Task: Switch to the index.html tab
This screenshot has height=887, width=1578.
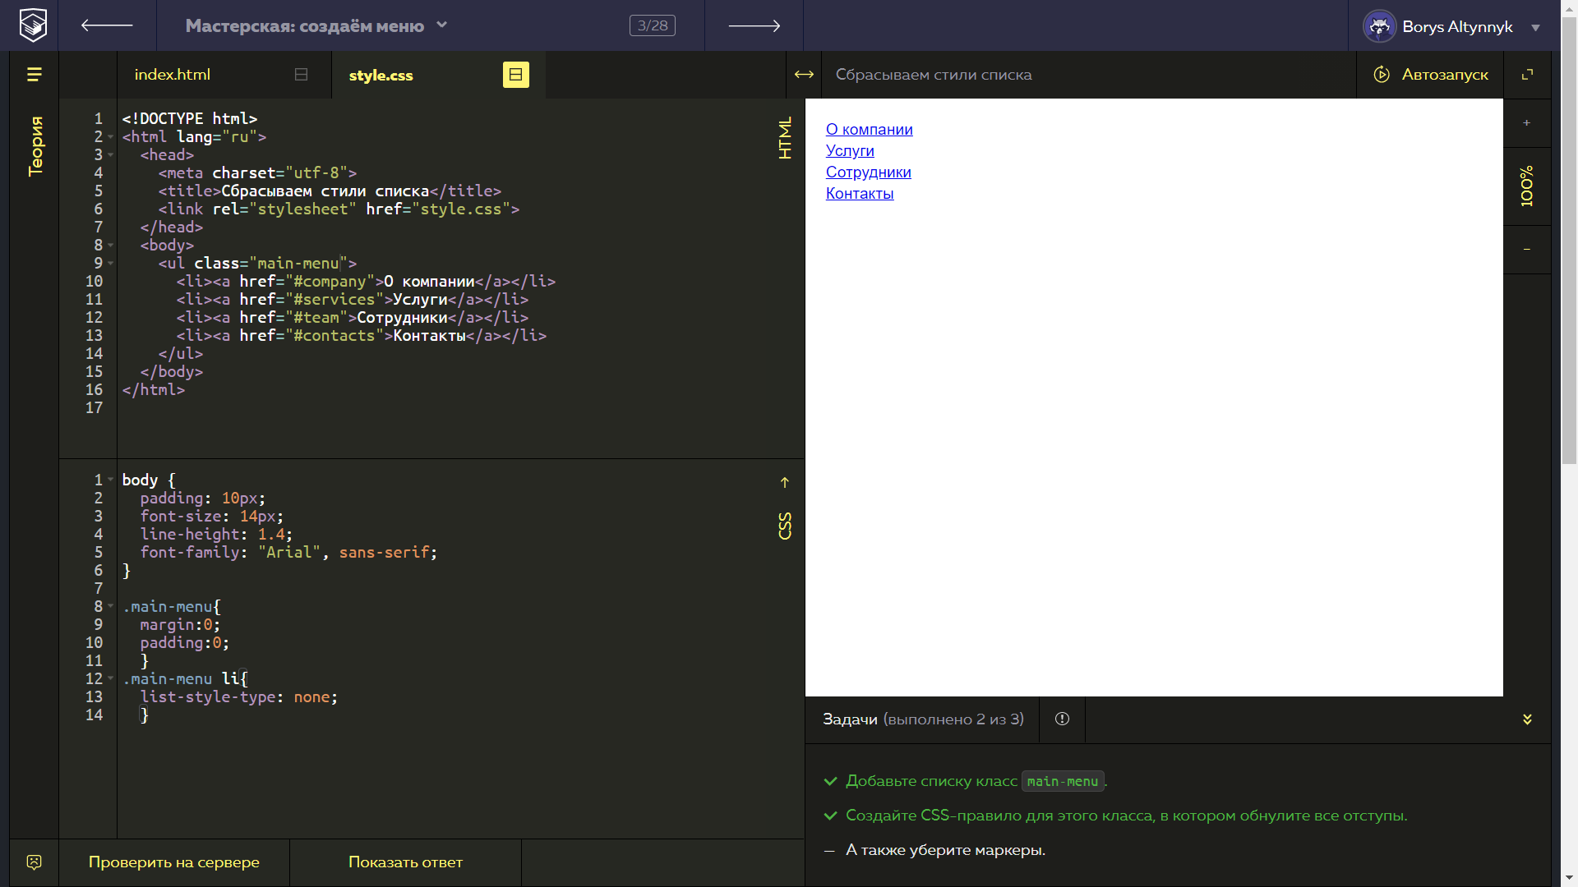Action: (173, 75)
